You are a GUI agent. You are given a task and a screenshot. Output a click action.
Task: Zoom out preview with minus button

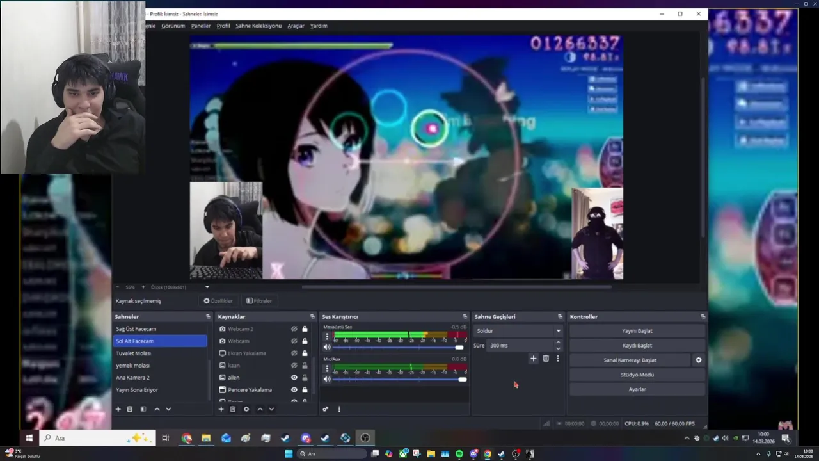coord(118,287)
